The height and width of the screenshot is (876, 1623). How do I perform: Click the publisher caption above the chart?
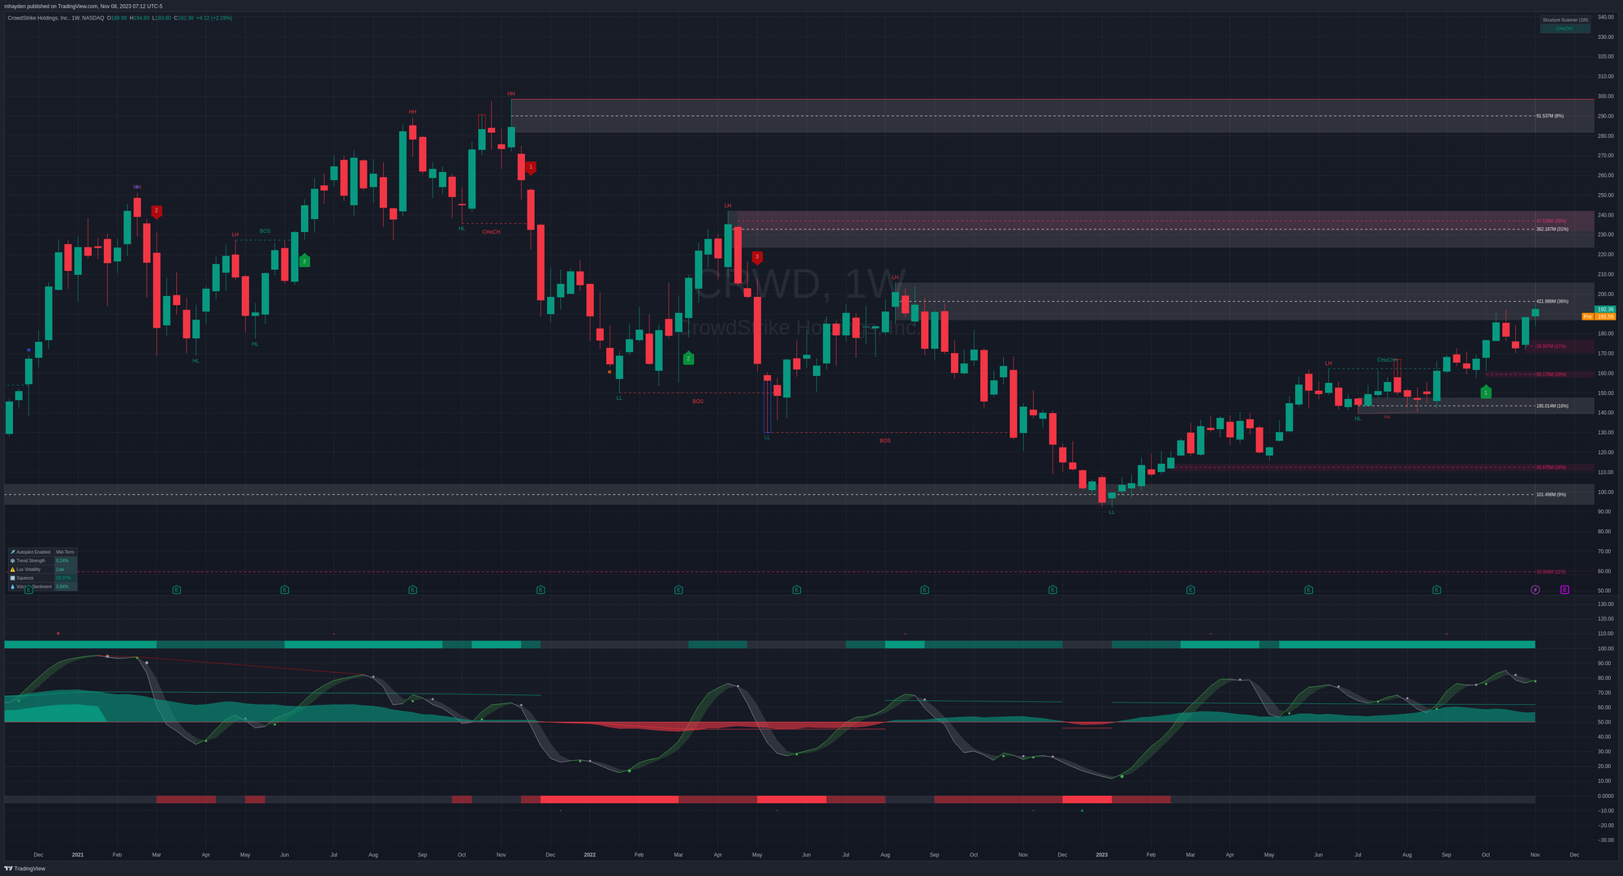pyautogui.click(x=84, y=6)
